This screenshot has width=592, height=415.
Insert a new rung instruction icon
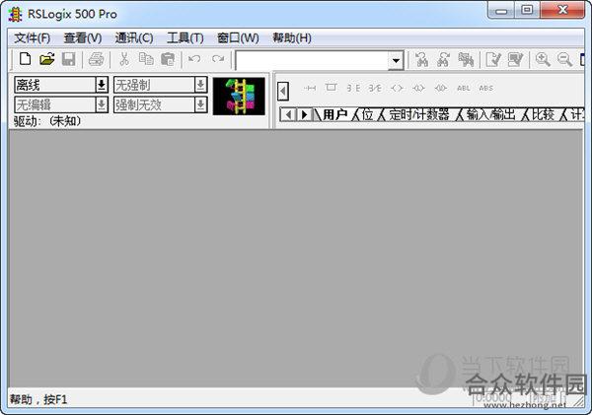pos(310,88)
